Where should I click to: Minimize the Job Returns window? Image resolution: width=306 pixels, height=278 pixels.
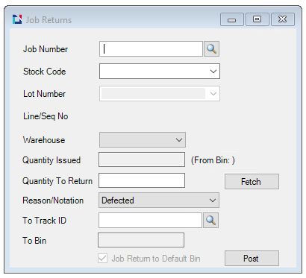(x=232, y=19)
